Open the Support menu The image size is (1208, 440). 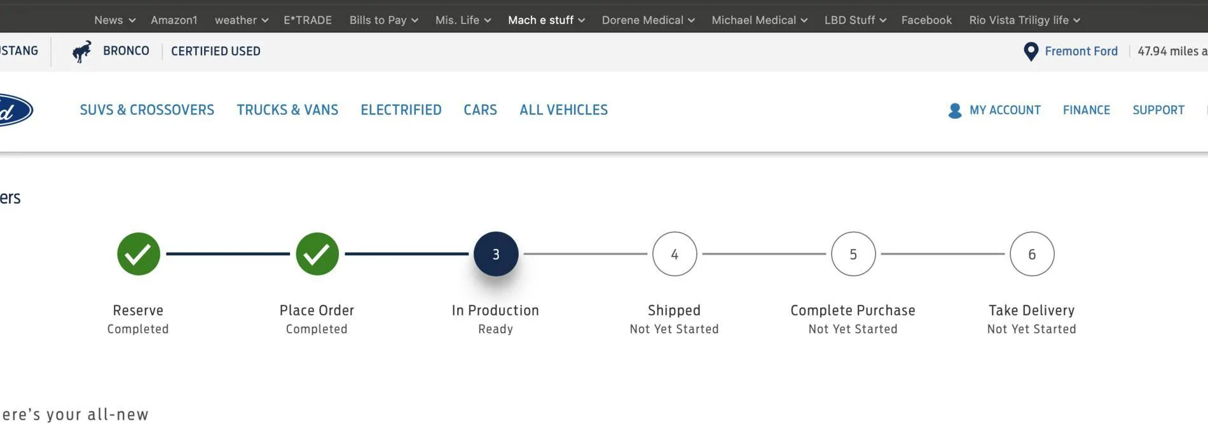point(1158,110)
